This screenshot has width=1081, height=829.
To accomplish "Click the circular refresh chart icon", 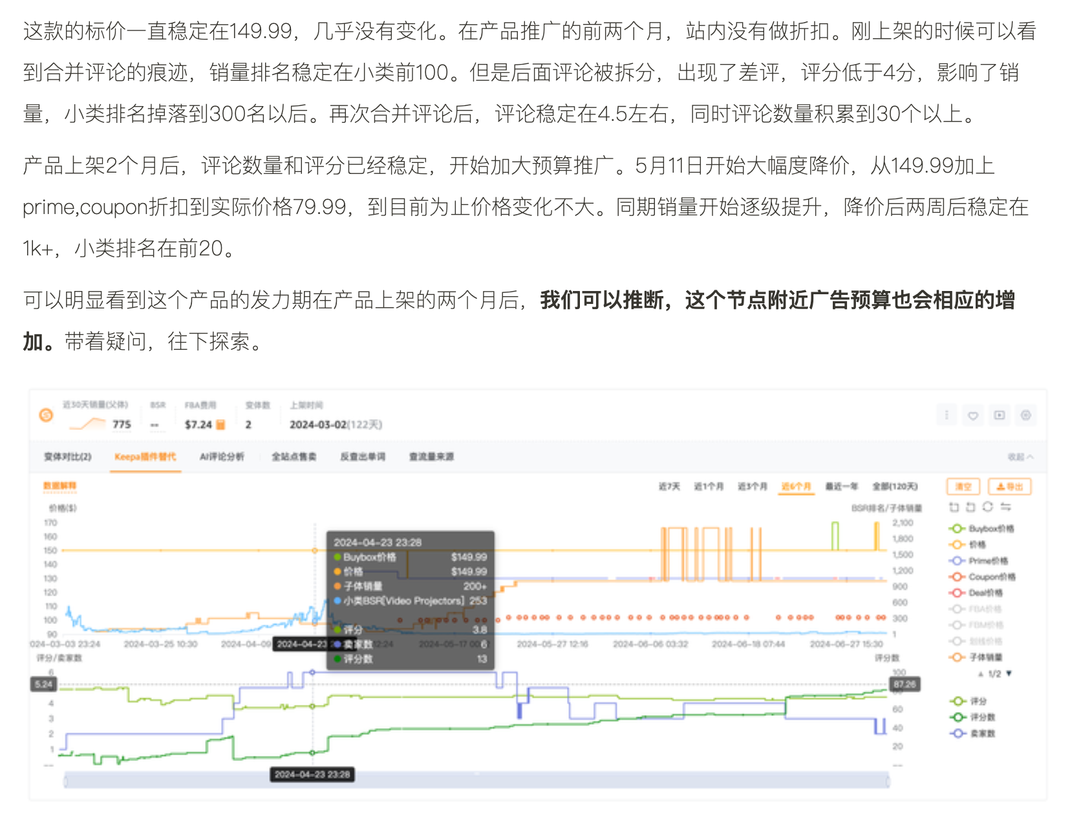I will tap(988, 507).
